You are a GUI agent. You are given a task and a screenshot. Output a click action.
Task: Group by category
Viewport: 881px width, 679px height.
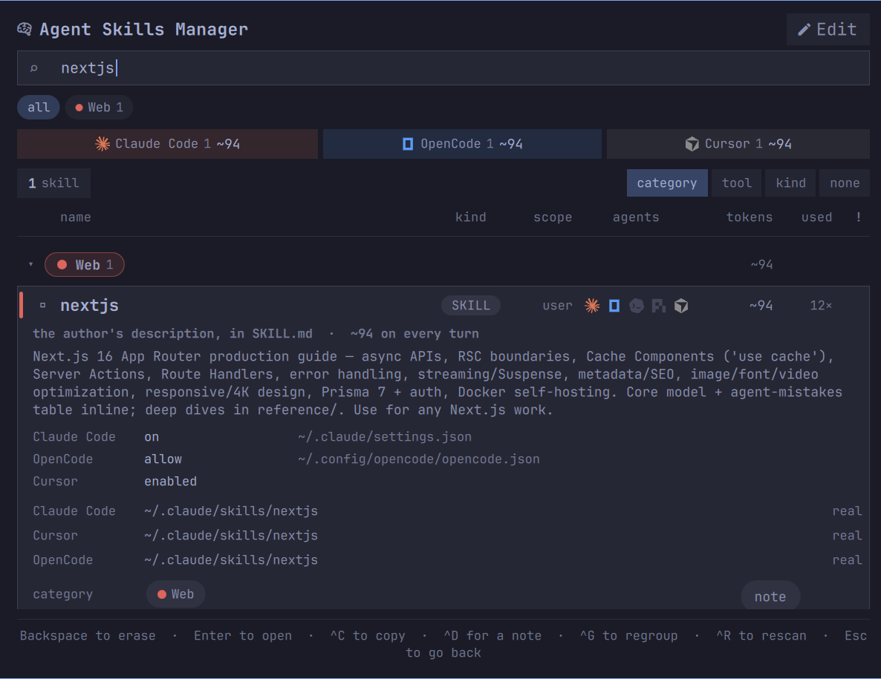(667, 183)
